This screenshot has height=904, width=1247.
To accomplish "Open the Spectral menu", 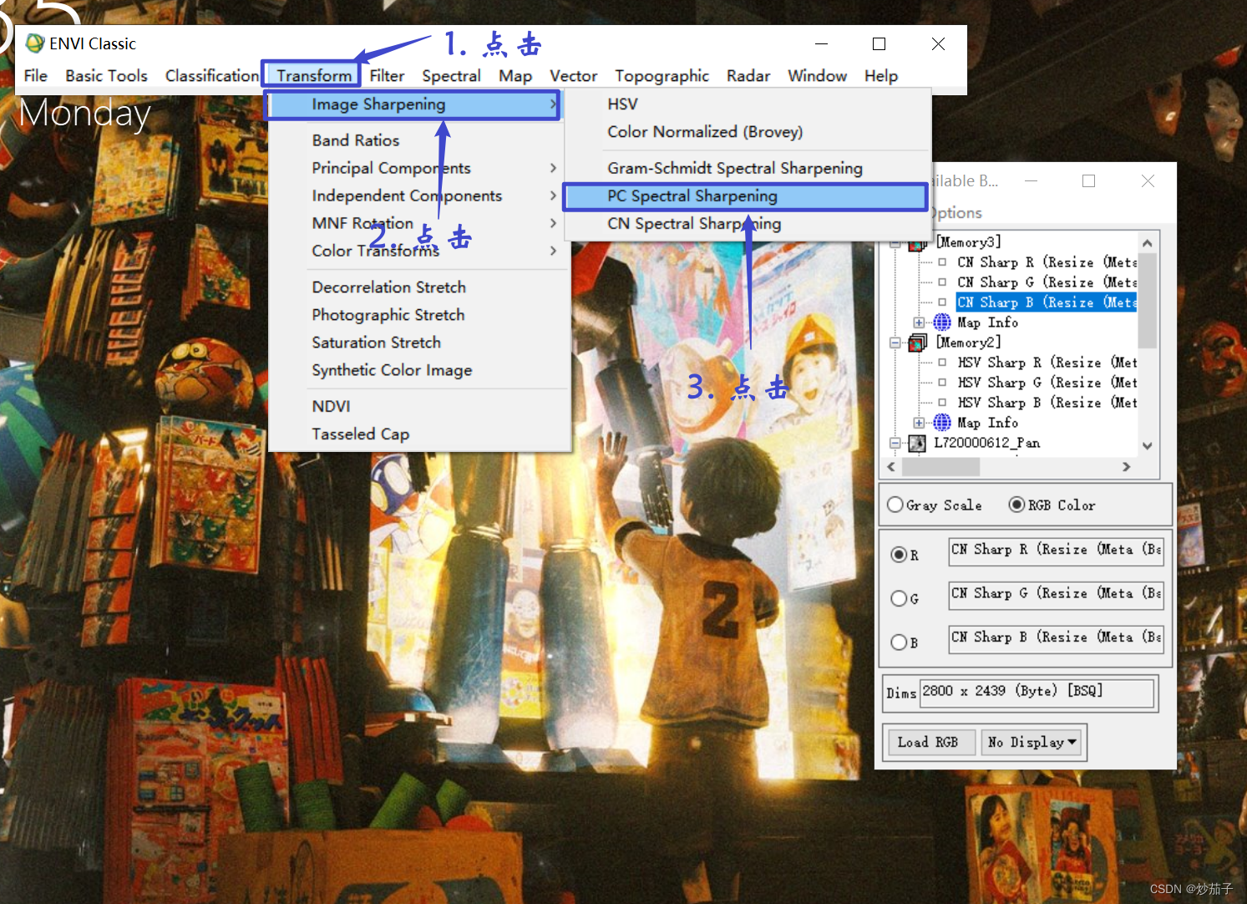I will tap(451, 75).
